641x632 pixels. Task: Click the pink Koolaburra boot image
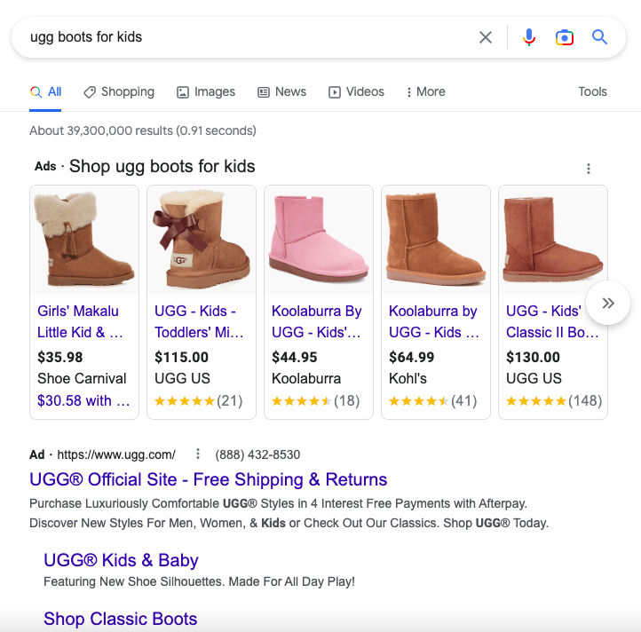coord(319,240)
